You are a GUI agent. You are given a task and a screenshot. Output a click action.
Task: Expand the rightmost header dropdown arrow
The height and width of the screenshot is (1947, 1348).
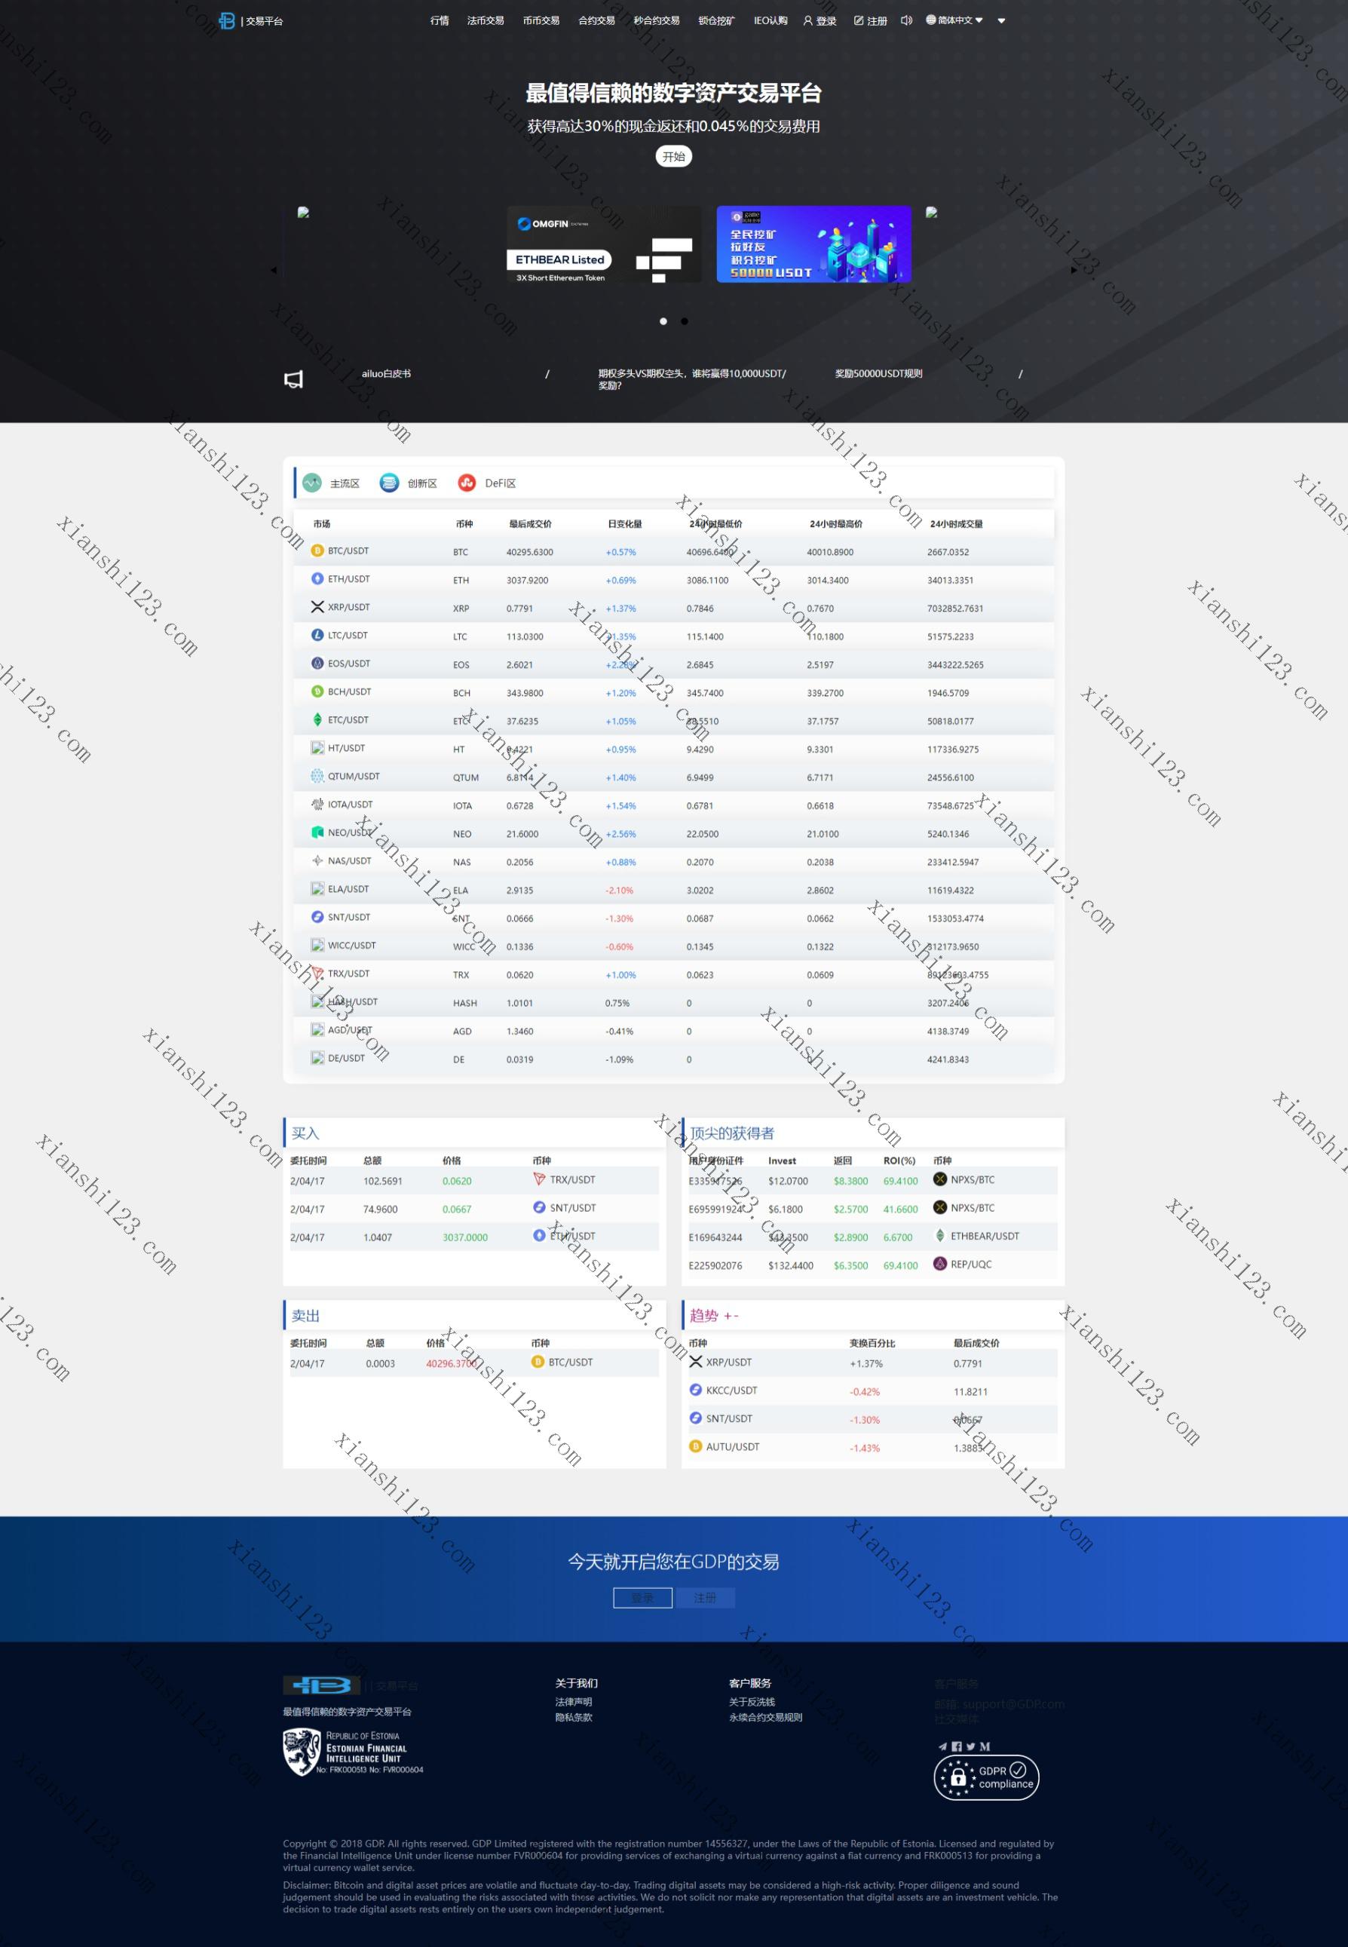[1002, 21]
